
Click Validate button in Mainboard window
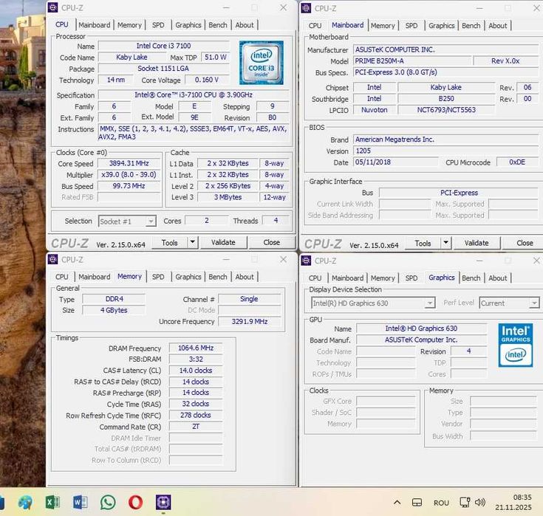click(x=477, y=244)
